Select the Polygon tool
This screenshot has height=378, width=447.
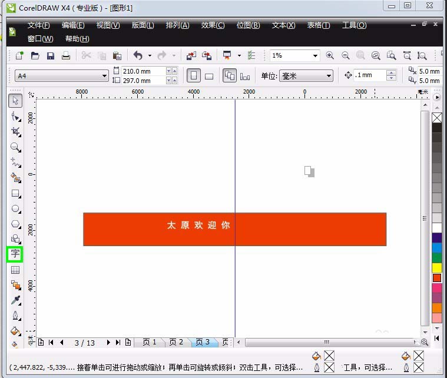15,224
